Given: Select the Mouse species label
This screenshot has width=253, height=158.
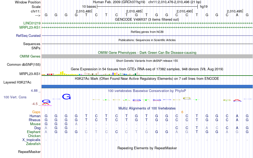Looking at the screenshot, I should 35,124.
